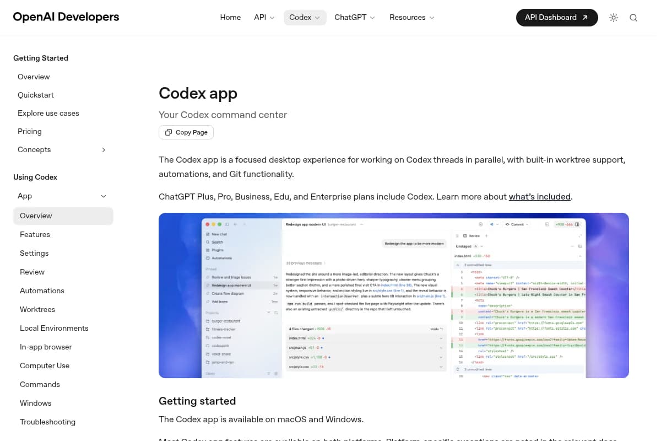Click the "Codex app" page title
Image resolution: width=661 pixels, height=441 pixels.
pos(198,93)
